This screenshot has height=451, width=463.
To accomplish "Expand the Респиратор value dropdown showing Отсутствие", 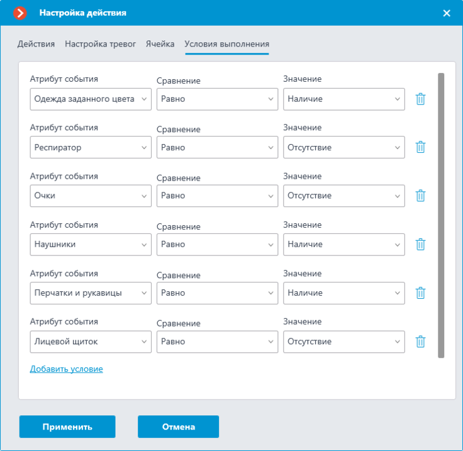I will click(x=344, y=147).
